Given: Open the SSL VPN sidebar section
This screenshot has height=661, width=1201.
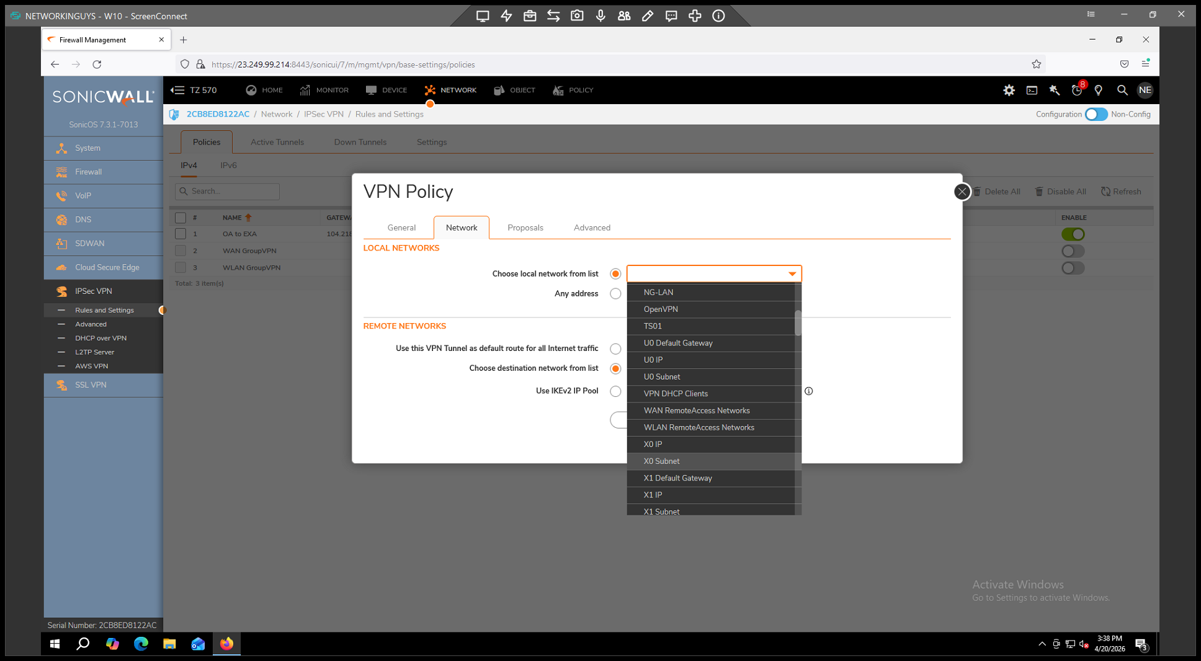Looking at the screenshot, I should (x=91, y=385).
